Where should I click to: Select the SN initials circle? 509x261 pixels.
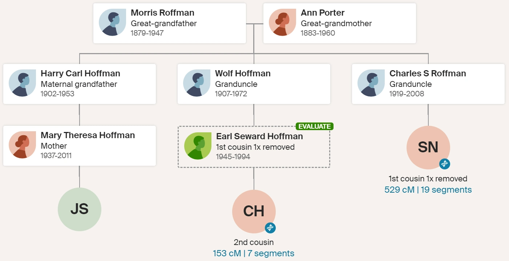pos(428,148)
